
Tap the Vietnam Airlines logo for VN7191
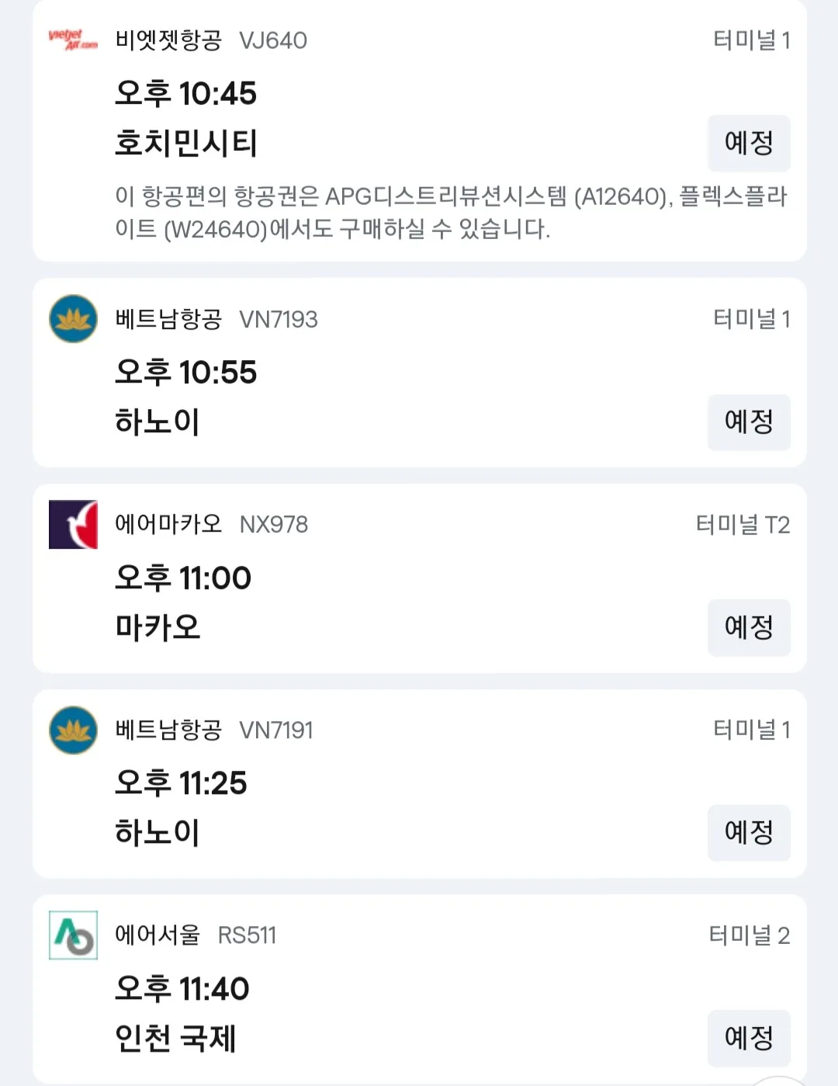point(73,730)
